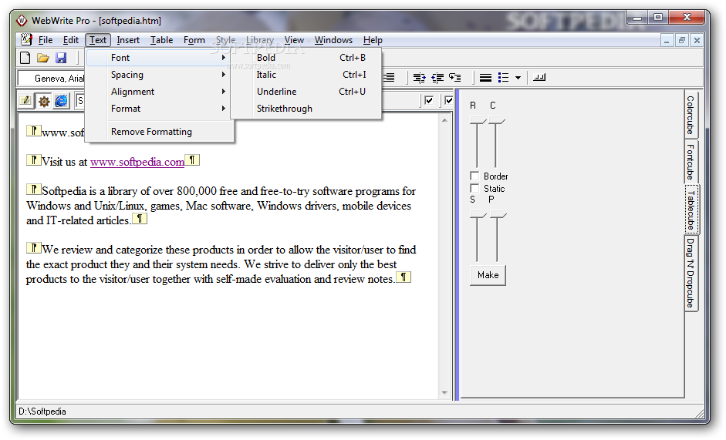
Task: Click the Make button
Action: click(488, 275)
